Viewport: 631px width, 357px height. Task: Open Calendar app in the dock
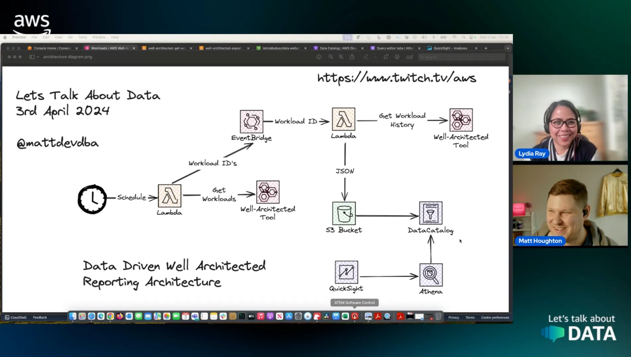coord(185,316)
